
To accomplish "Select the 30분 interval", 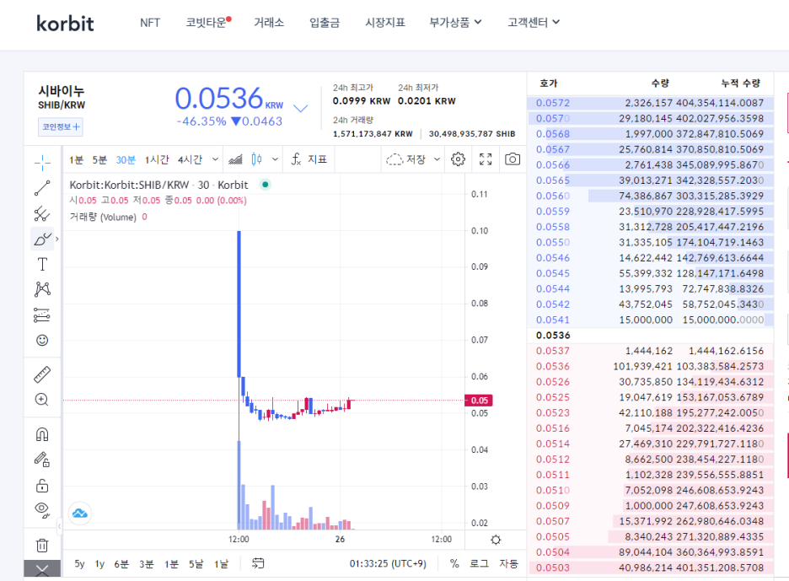I will tap(126, 159).
